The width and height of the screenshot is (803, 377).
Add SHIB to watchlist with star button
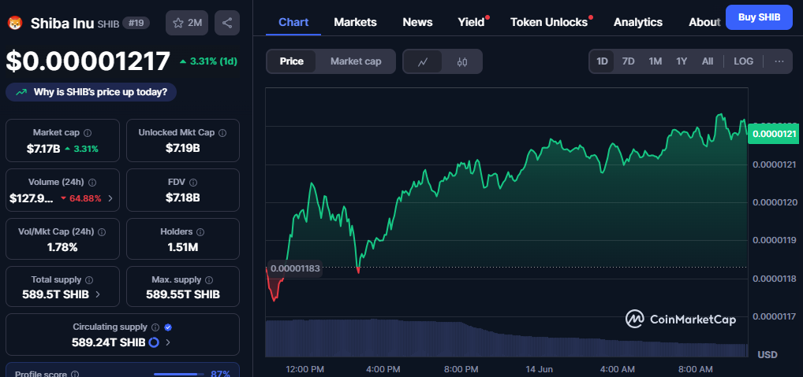pos(187,23)
